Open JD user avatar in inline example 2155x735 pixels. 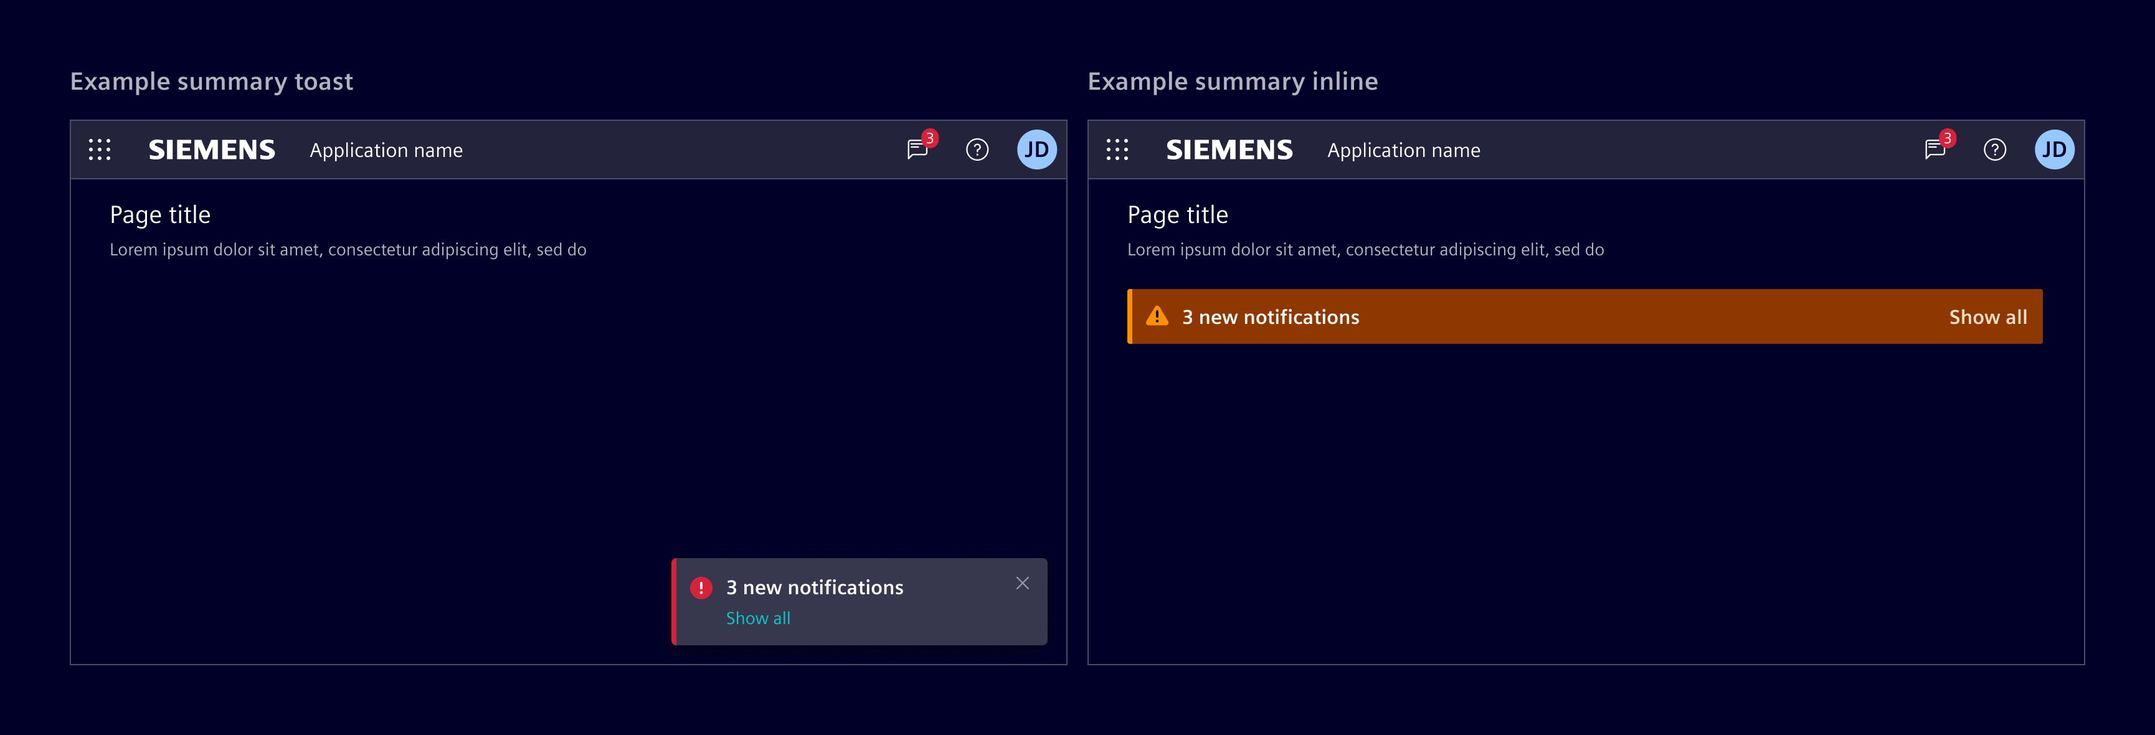coord(2053,149)
